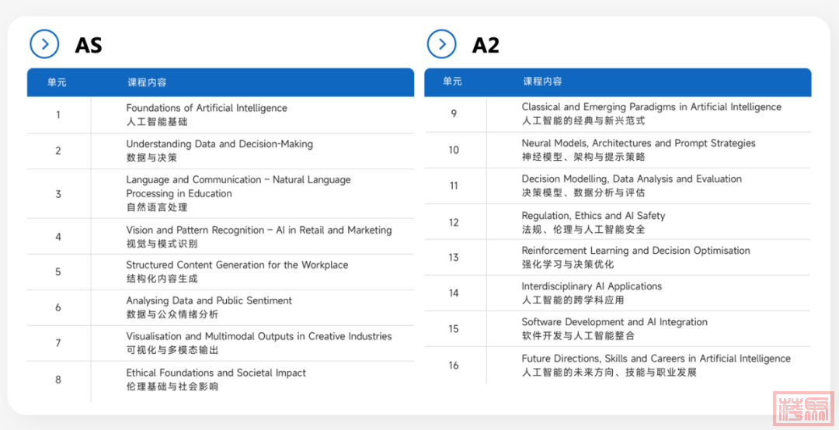Click unit number 6 in AS table

tap(57, 307)
